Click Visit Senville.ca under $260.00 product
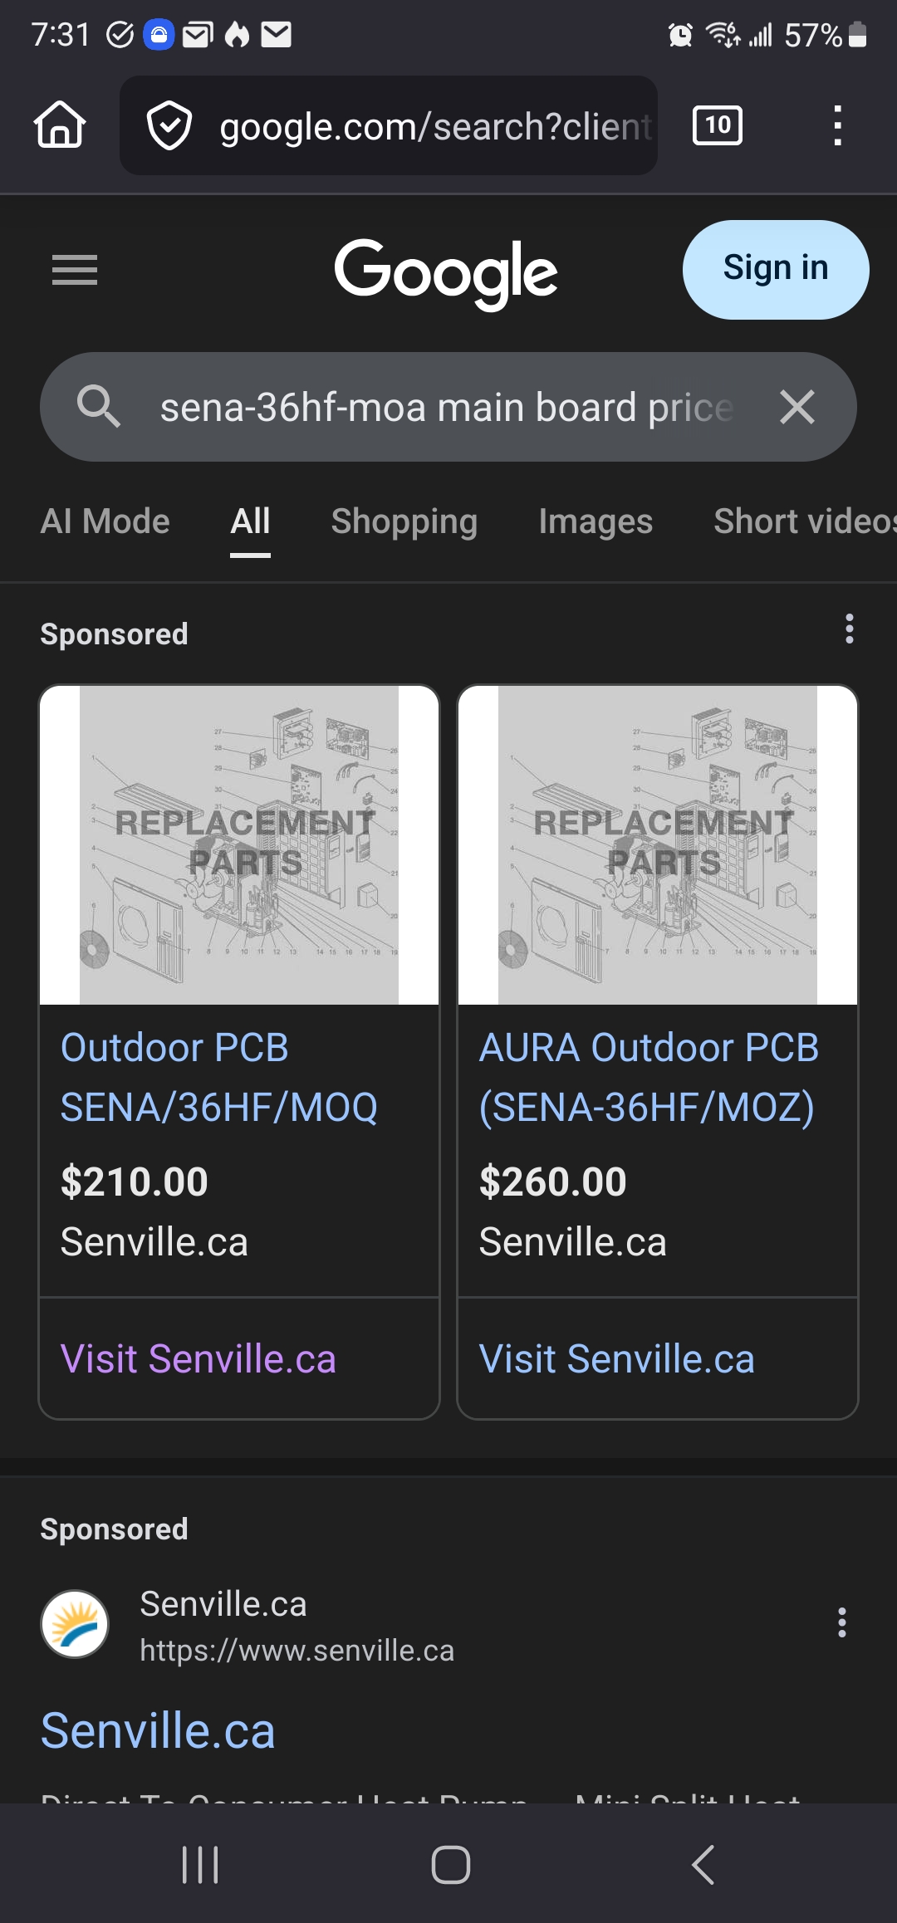 point(617,1359)
